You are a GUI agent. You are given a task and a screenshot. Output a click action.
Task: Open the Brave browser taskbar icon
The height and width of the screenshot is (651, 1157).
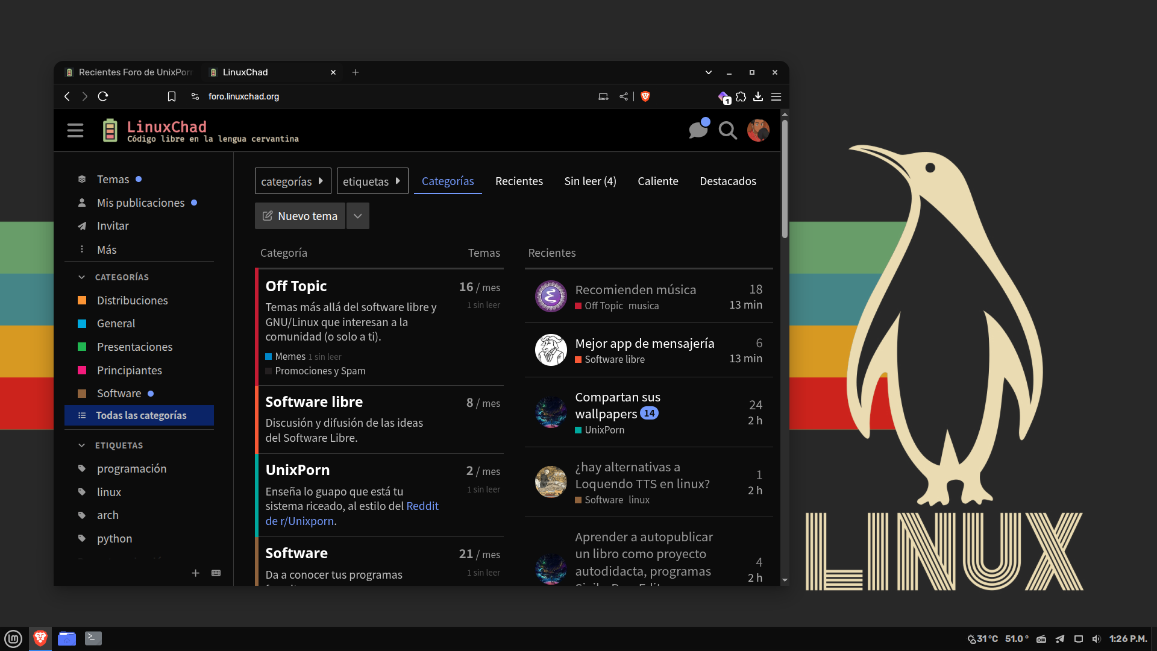pos(40,638)
